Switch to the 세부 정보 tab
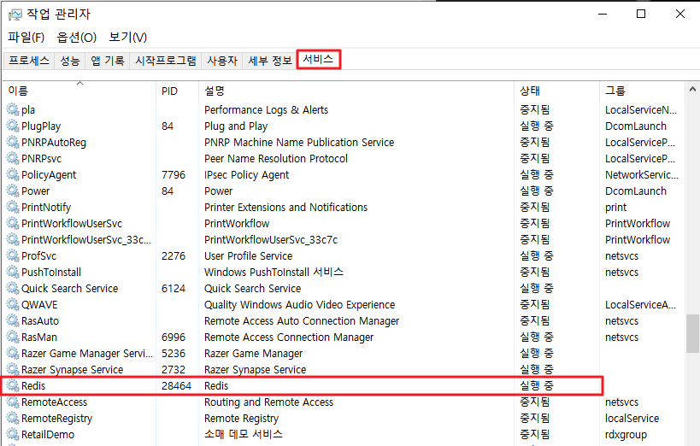Image resolution: width=700 pixels, height=446 pixels. (x=269, y=61)
